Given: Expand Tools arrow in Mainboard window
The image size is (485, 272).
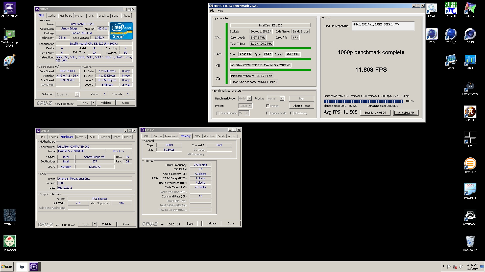Looking at the screenshot, I should coord(94,224).
